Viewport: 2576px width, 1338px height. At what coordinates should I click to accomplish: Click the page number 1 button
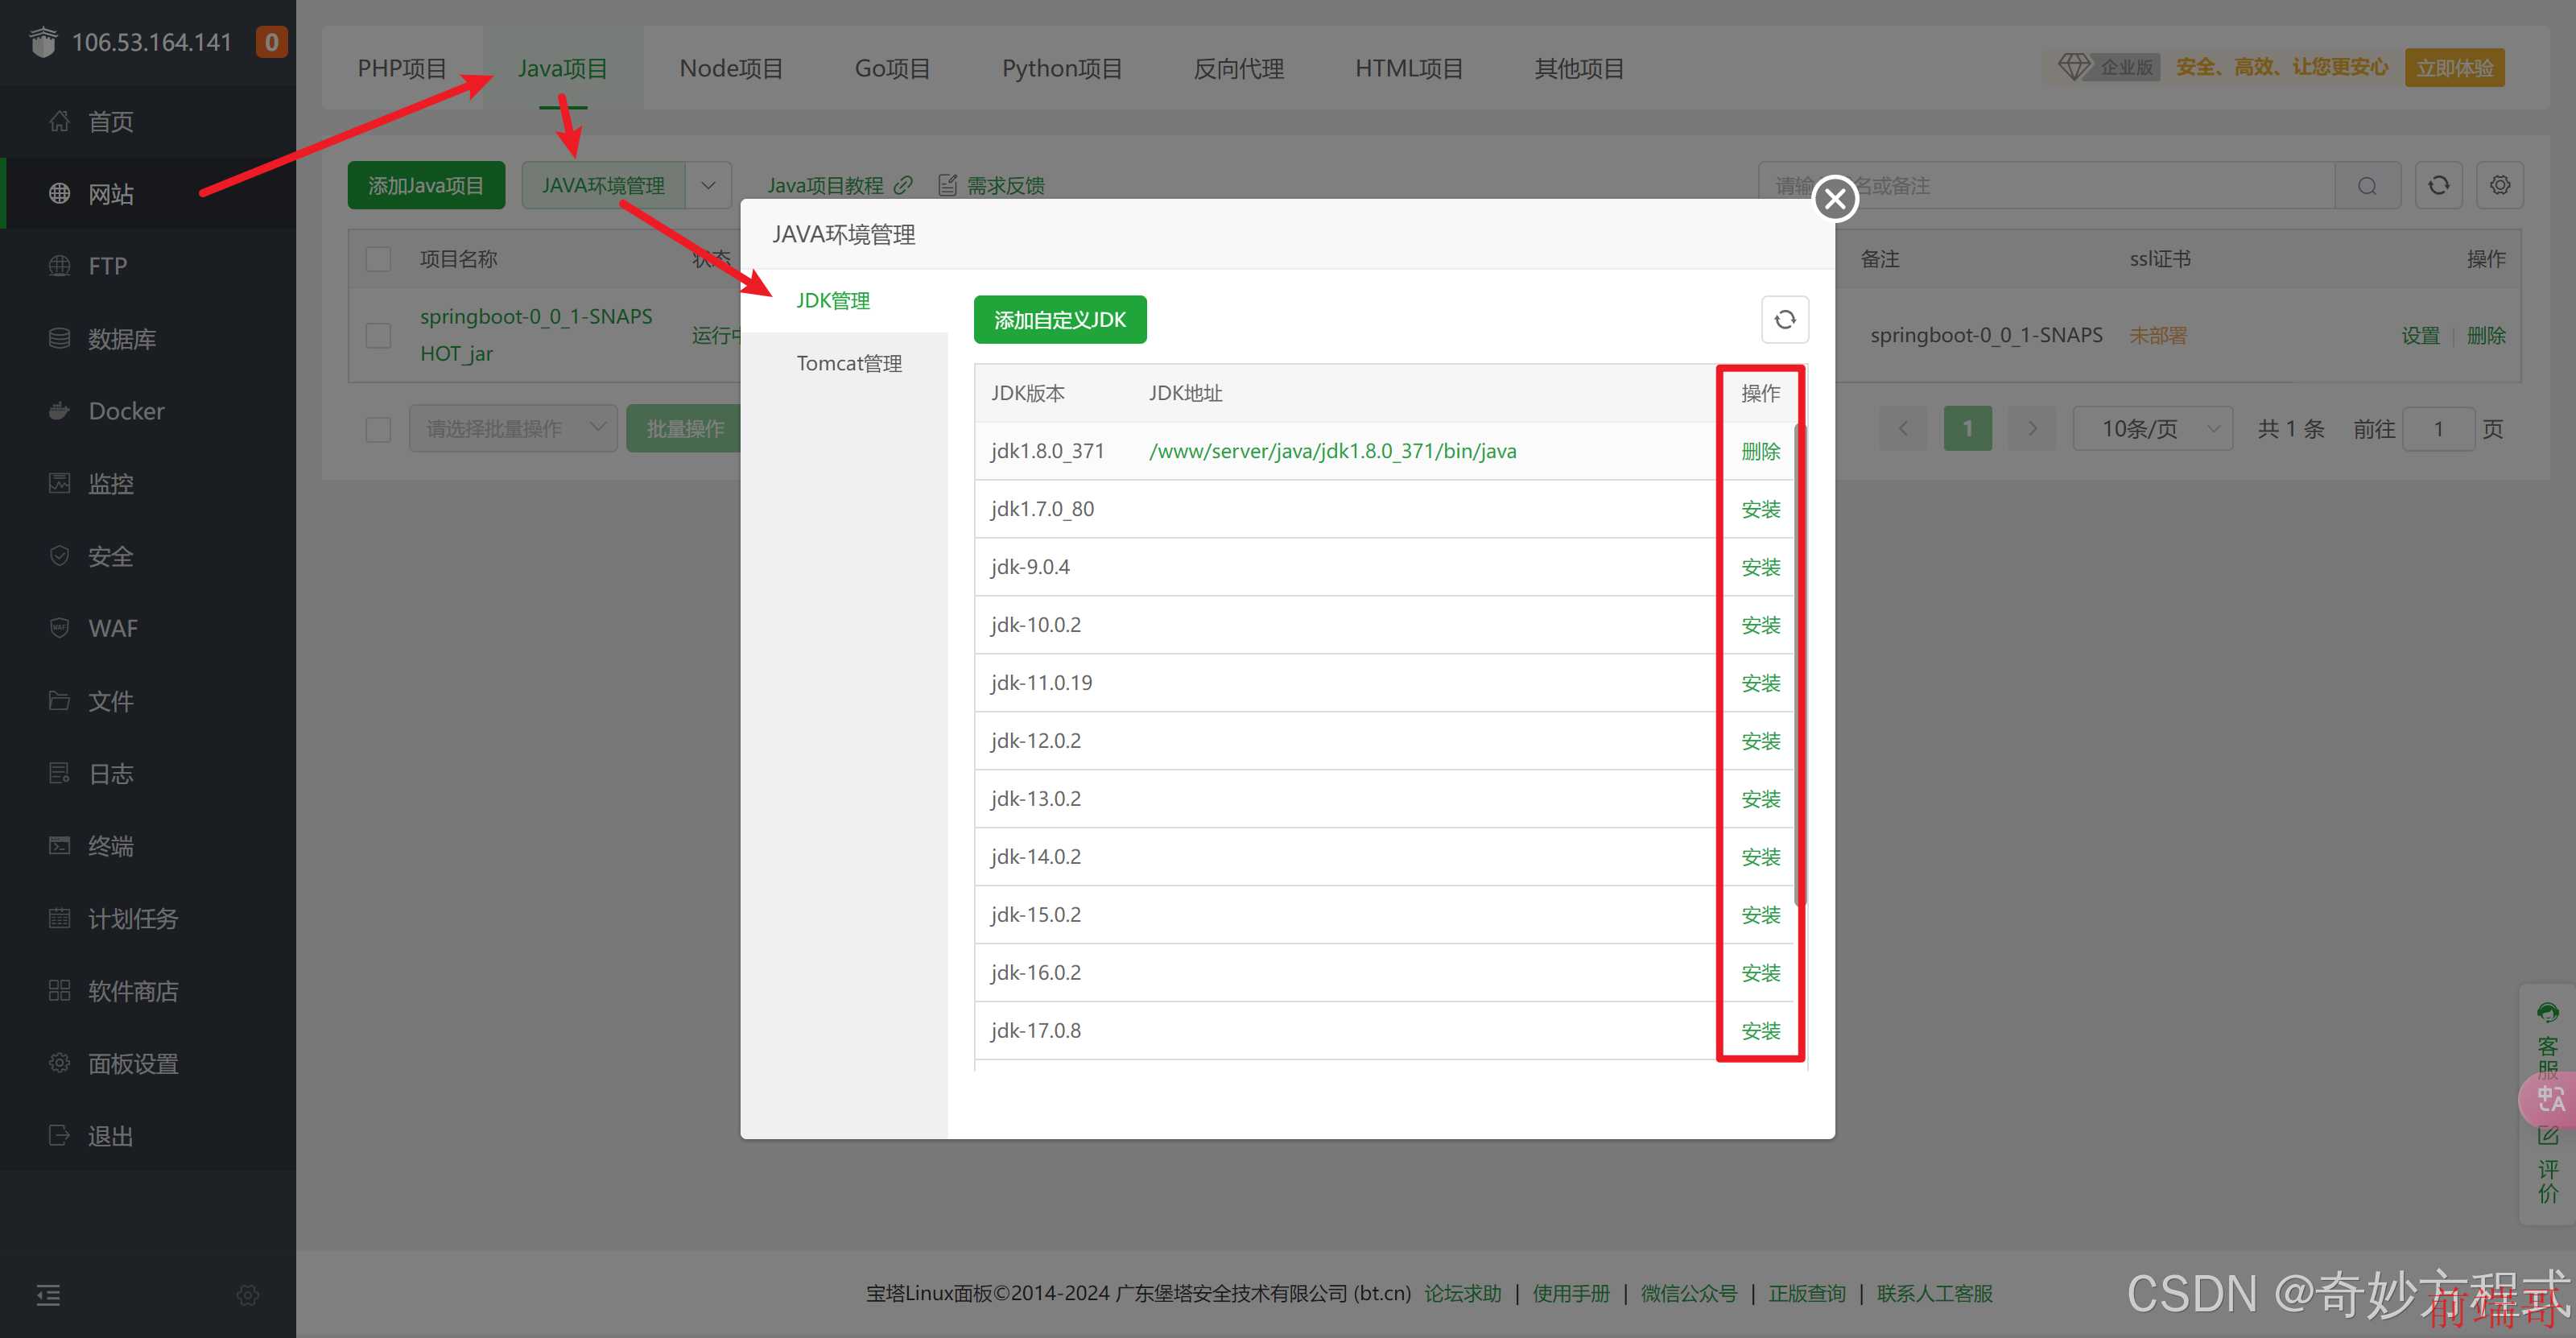pyautogui.click(x=1967, y=429)
